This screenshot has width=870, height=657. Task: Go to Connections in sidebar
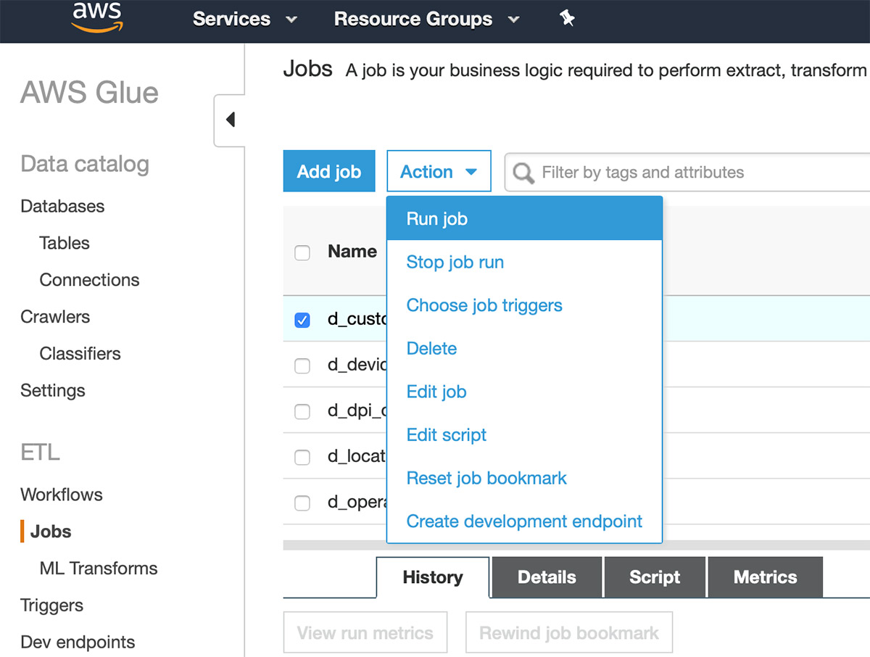click(89, 281)
